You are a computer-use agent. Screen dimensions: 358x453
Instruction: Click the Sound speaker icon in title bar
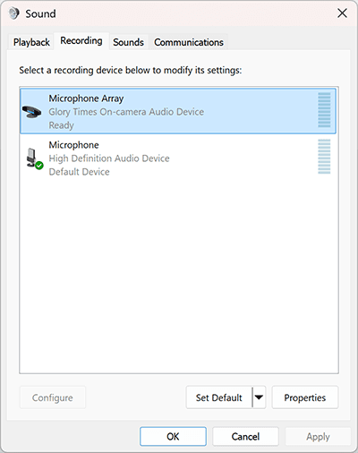(13, 13)
